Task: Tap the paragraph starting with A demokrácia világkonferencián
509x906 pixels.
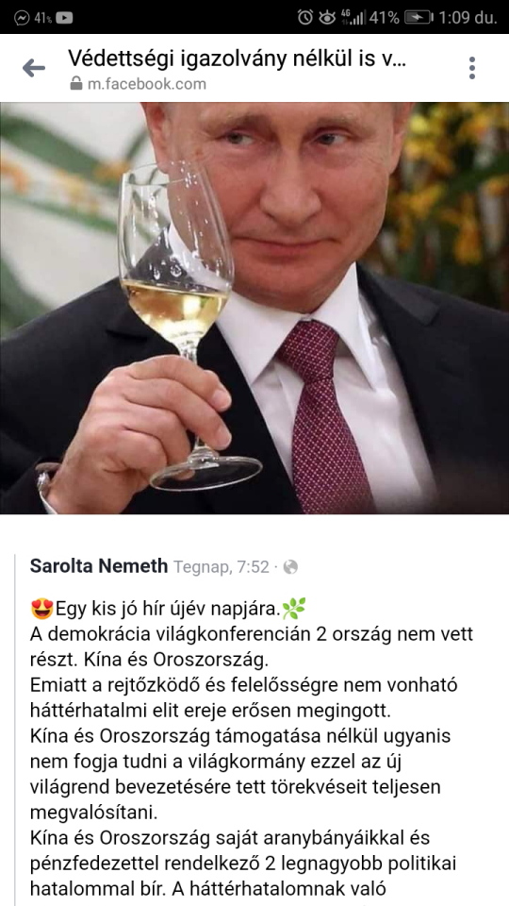Action: 252,646
